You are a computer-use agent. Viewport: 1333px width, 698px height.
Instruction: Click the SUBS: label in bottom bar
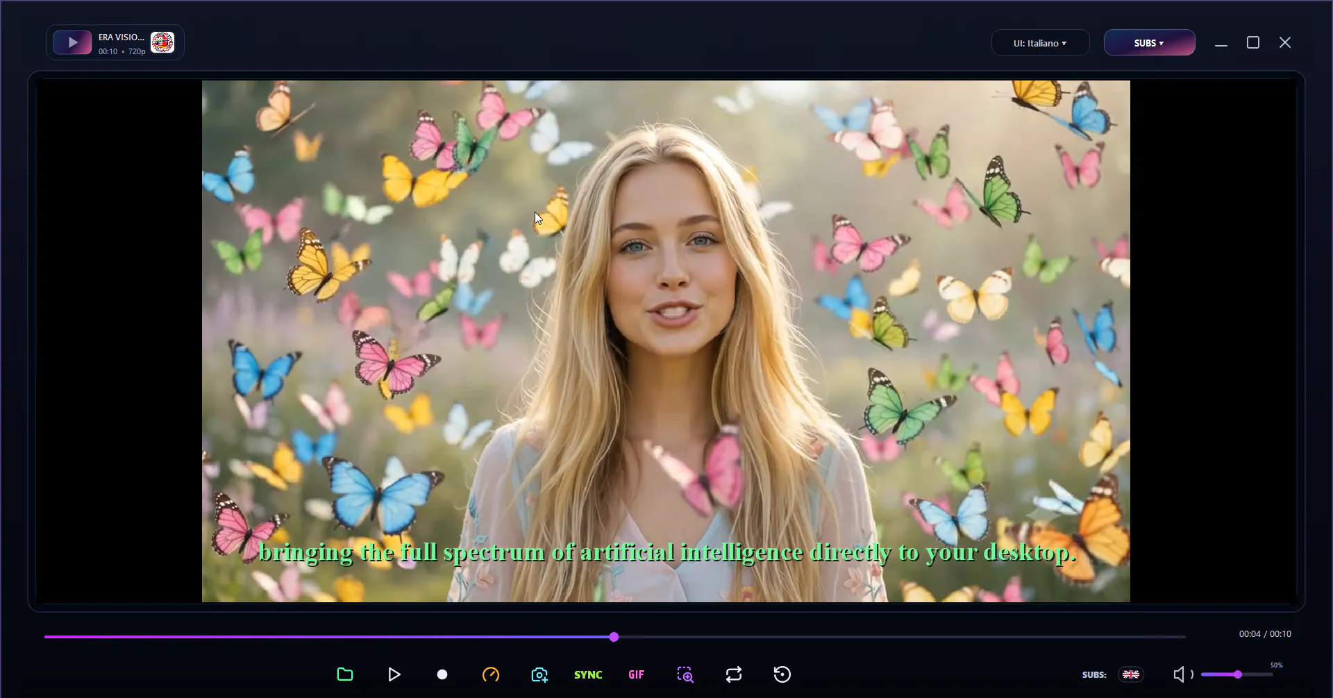click(1094, 674)
